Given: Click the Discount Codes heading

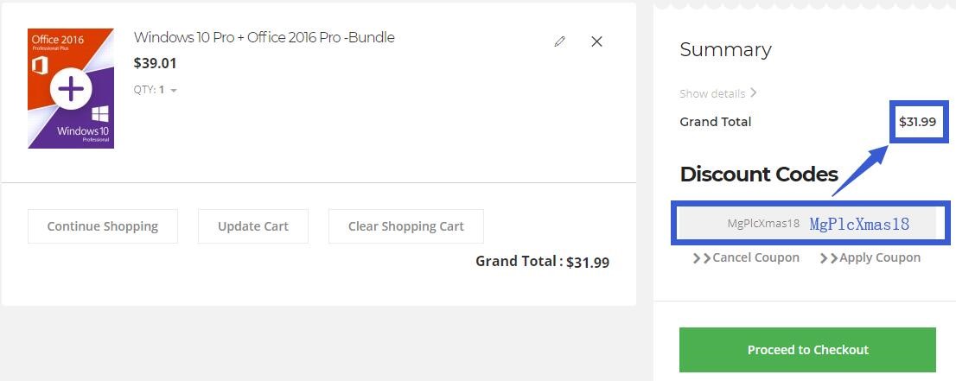Looking at the screenshot, I should coord(759,175).
